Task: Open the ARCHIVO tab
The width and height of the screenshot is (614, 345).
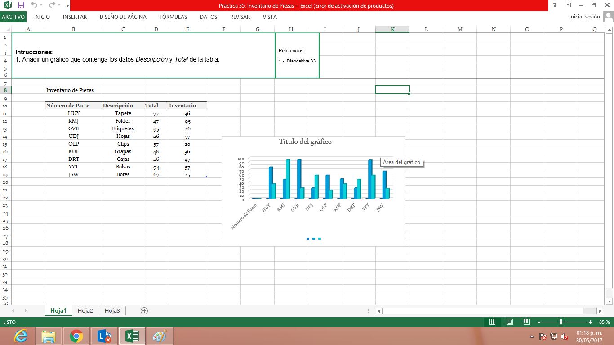Action: [13, 17]
